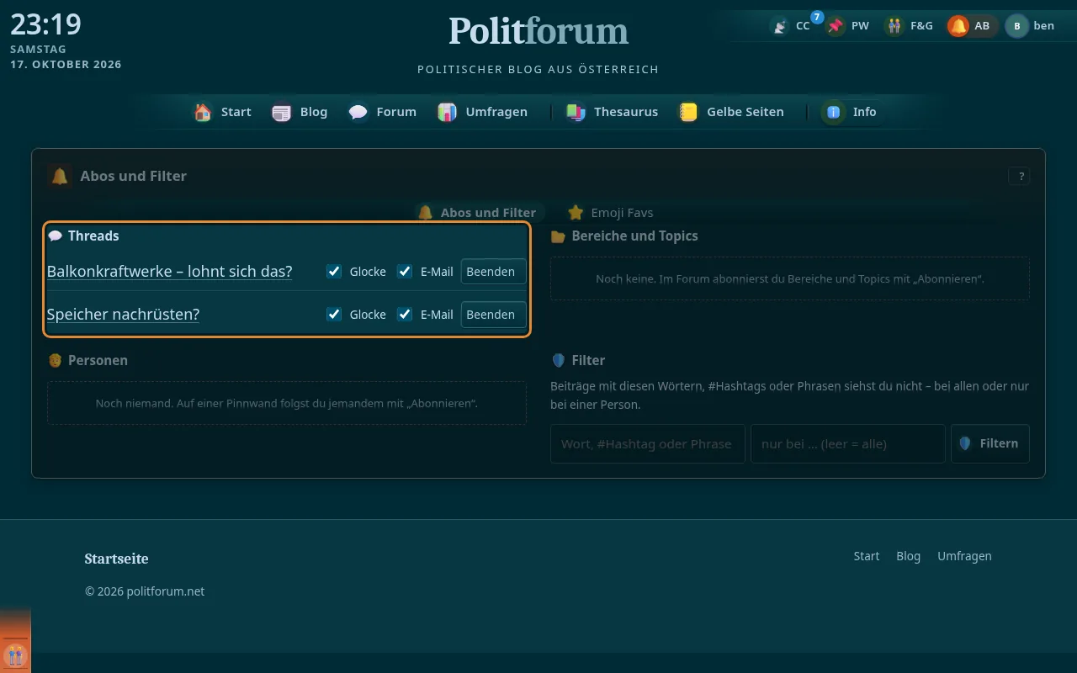Open the F&G friends icon
The height and width of the screenshot is (673, 1077).
coord(894,26)
